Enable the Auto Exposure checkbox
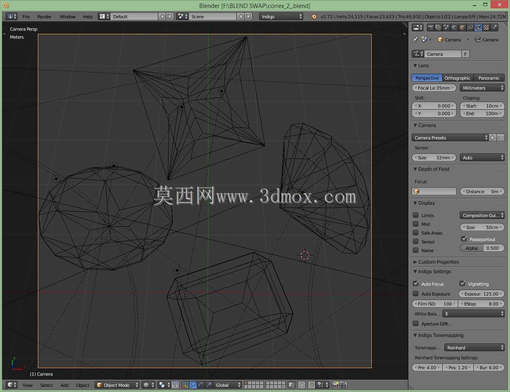The width and height of the screenshot is (510, 392). [416, 294]
